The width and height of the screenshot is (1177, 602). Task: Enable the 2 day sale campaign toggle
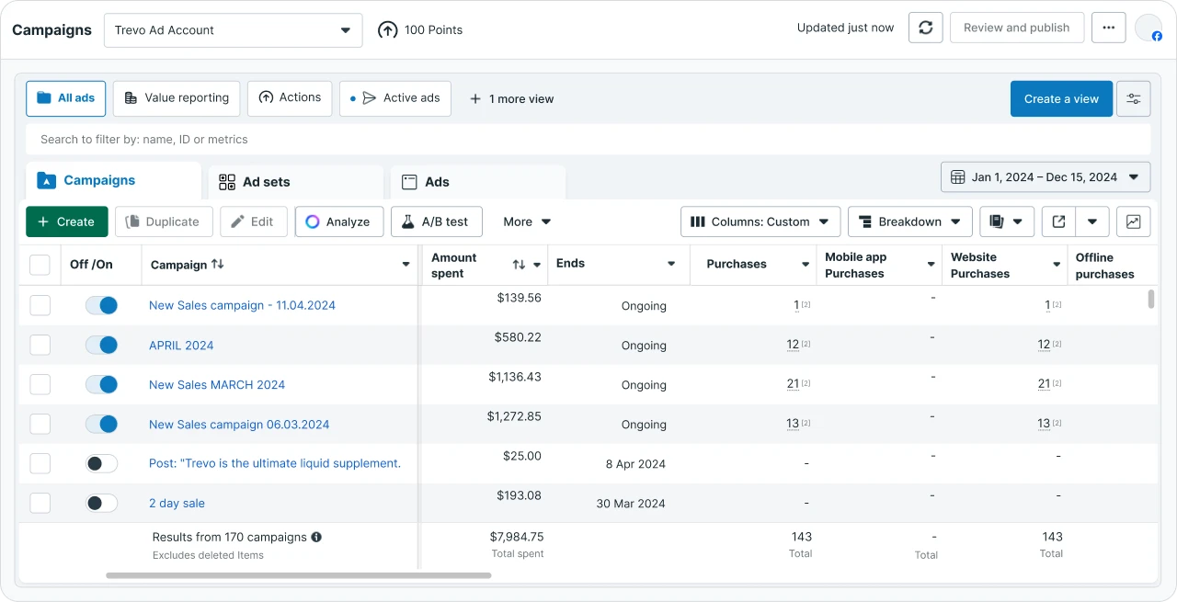click(101, 503)
